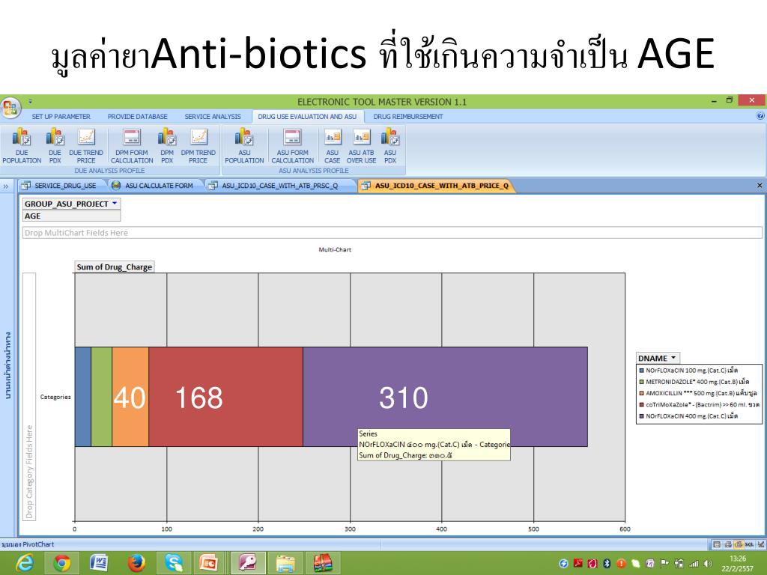Open the DUE PDX report
The image size is (767, 575).
click(x=55, y=146)
